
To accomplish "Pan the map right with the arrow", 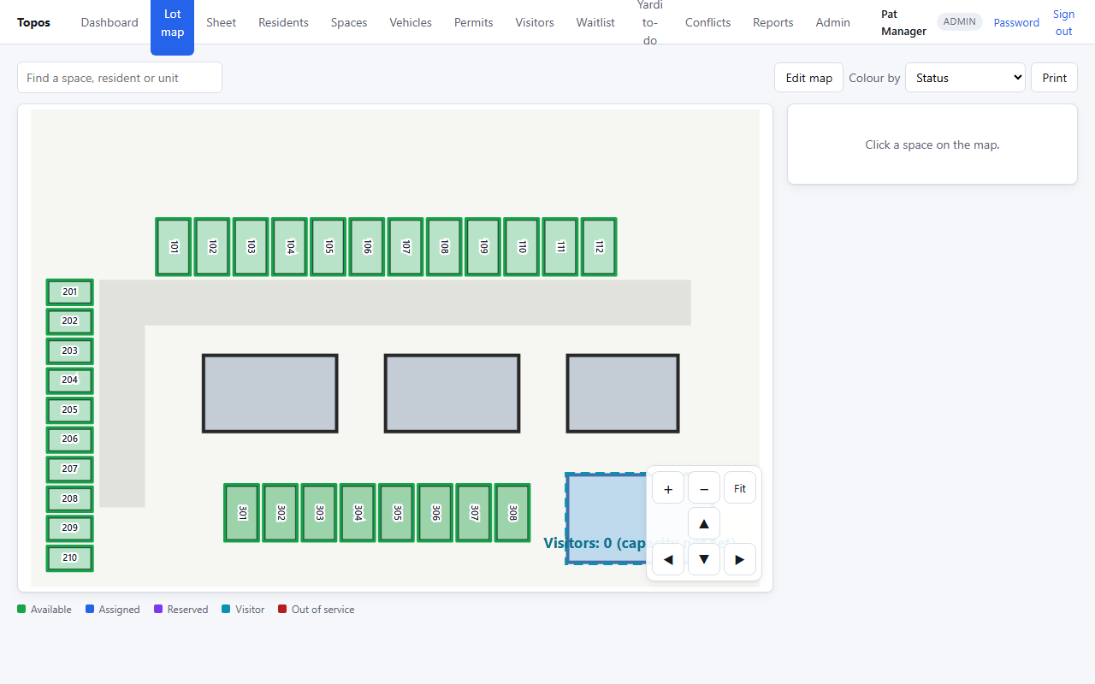I will click(x=740, y=559).
